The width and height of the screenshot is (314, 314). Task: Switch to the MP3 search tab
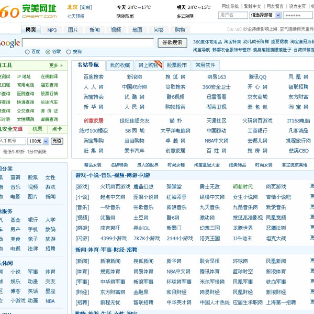pyautogui.click(x=52, y=30)
